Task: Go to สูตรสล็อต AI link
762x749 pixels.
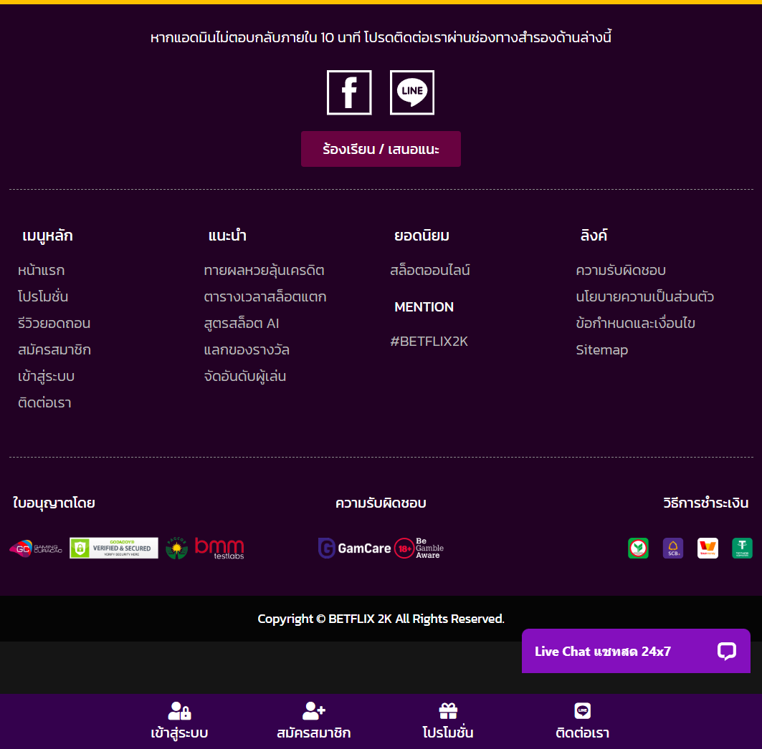Action: [x=242, y=324]
